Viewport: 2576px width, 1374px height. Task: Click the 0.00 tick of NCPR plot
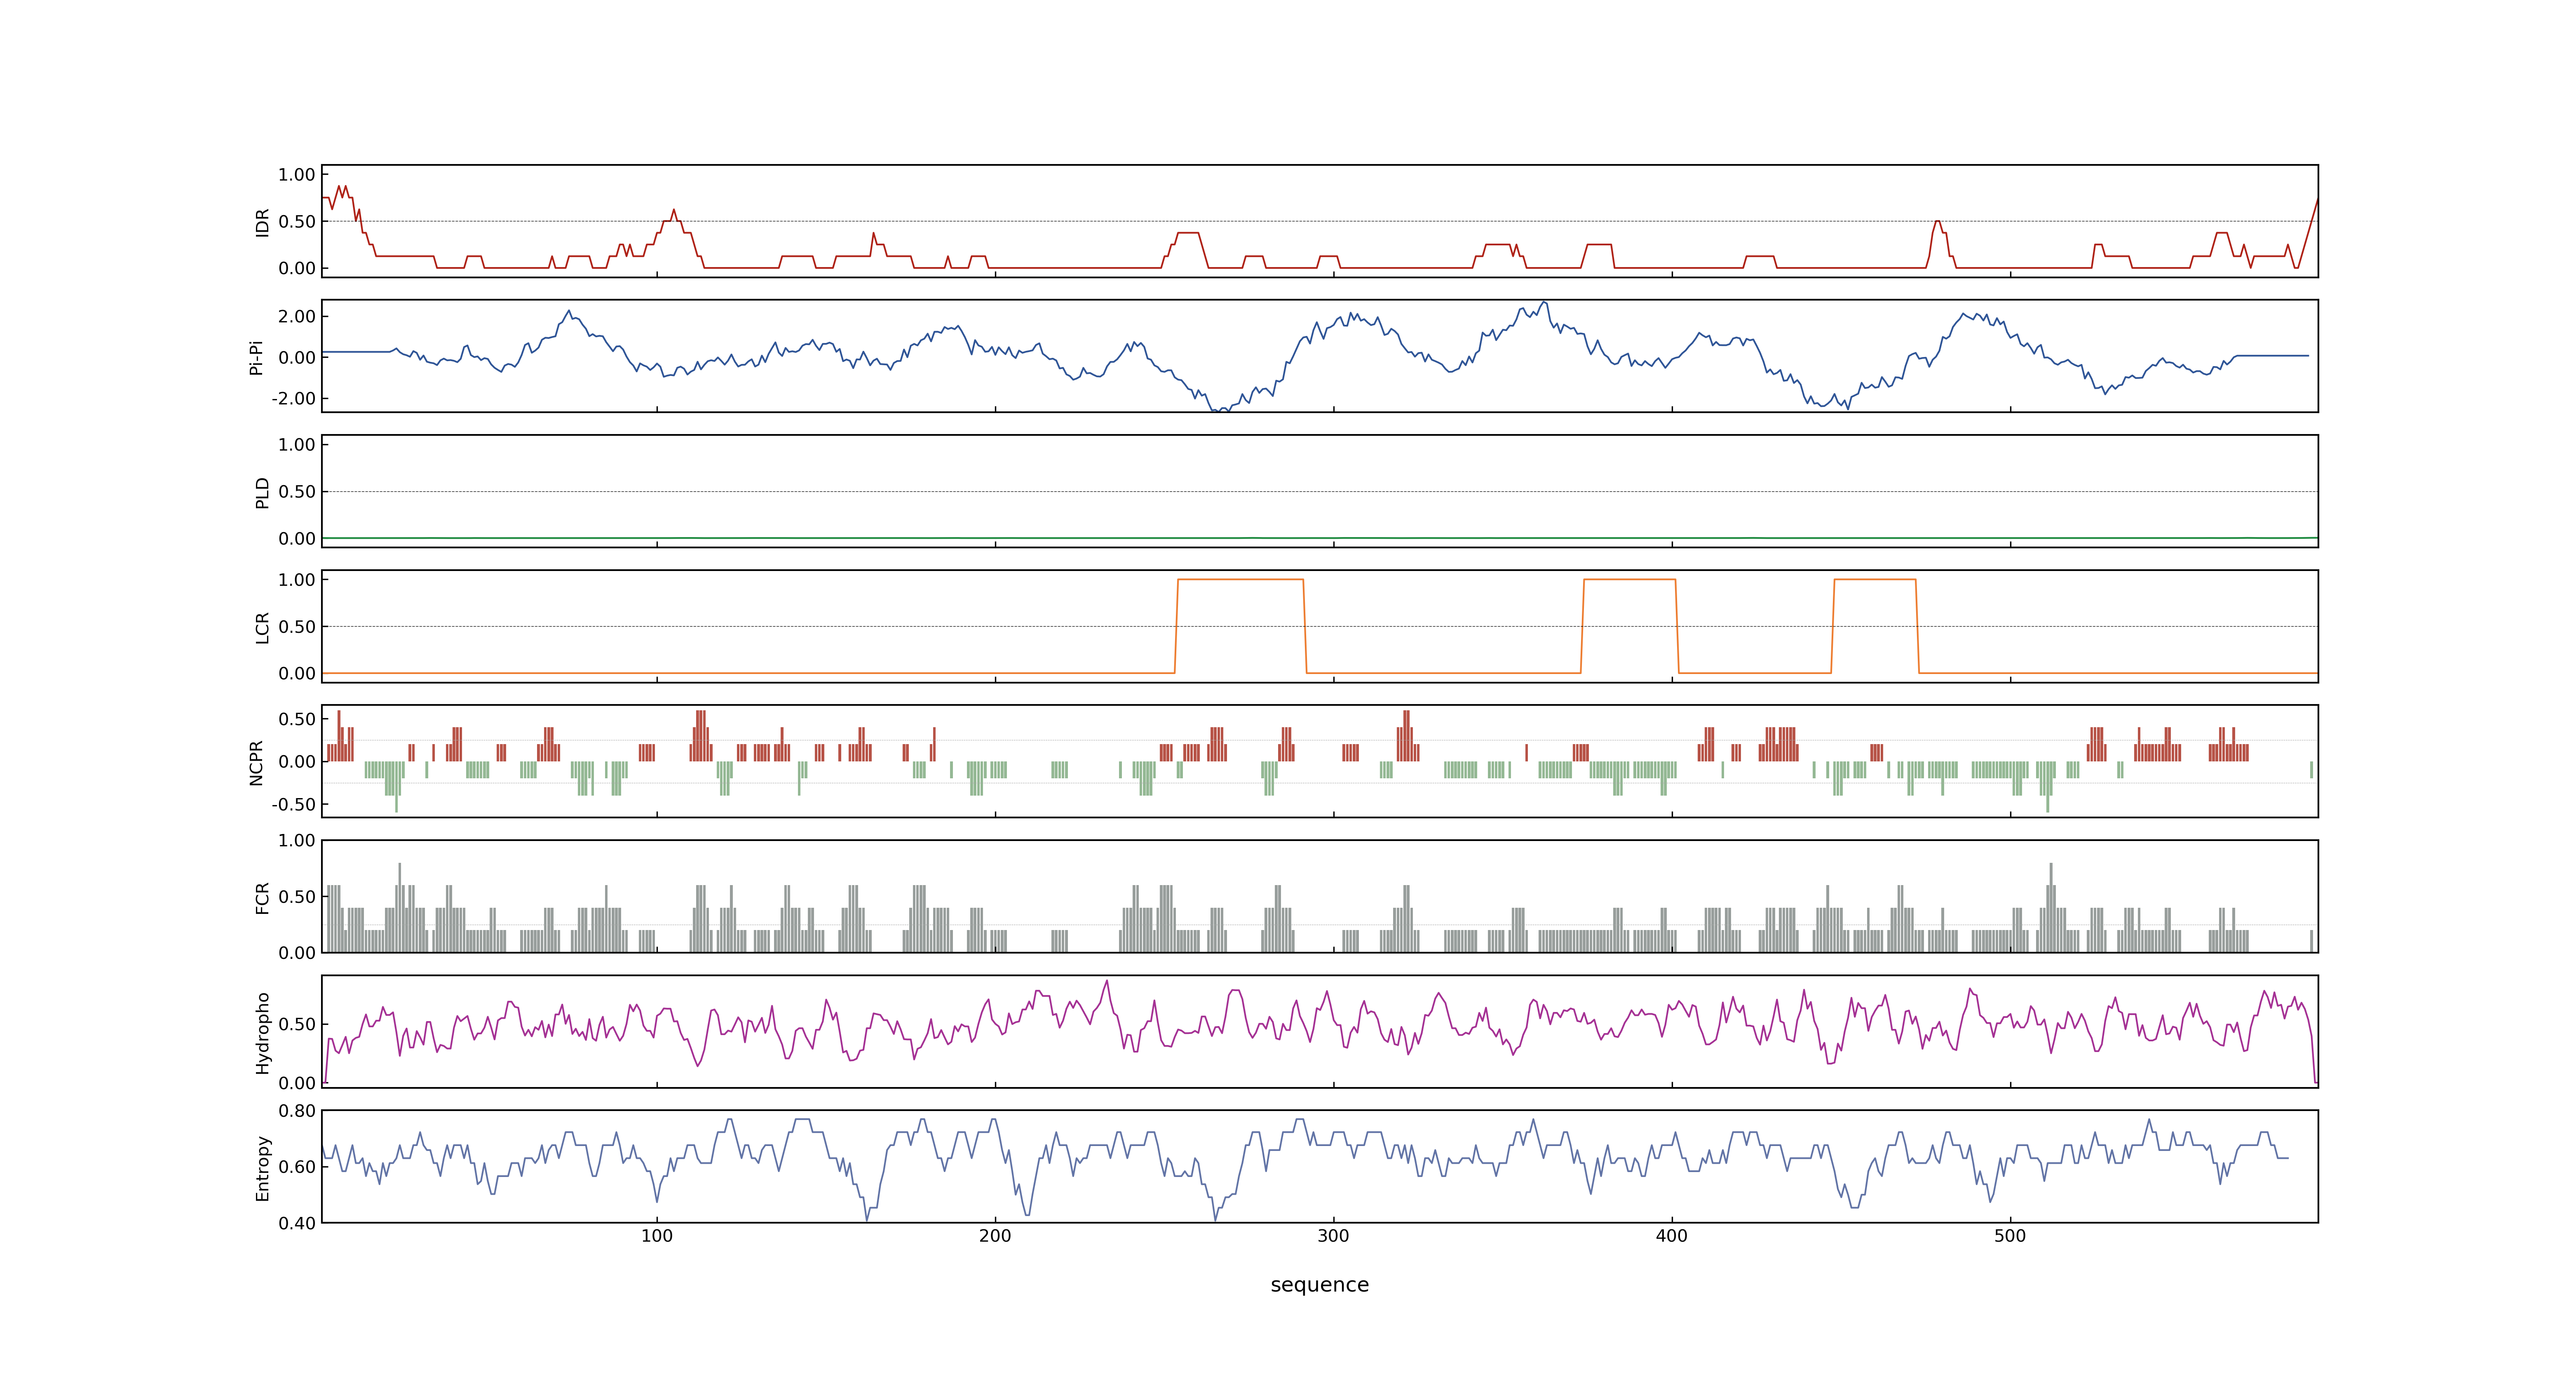(x=297, y=762)
